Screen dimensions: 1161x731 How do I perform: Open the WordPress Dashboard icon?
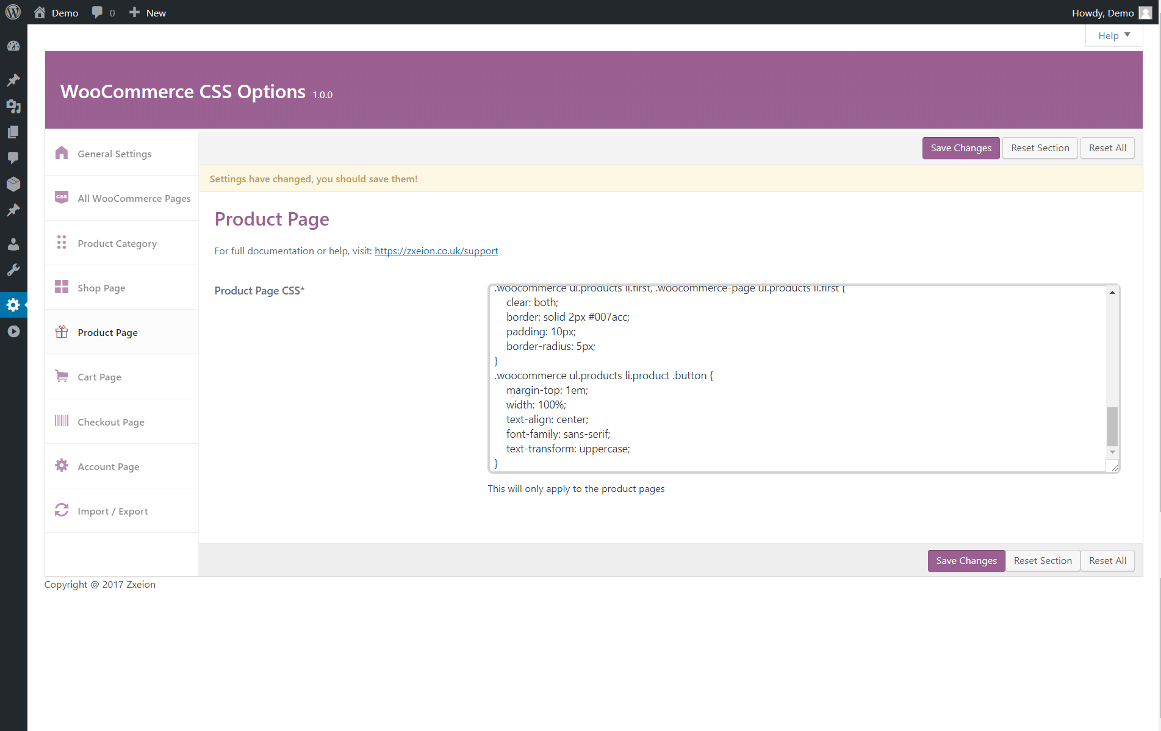click(x=13, y=46)
